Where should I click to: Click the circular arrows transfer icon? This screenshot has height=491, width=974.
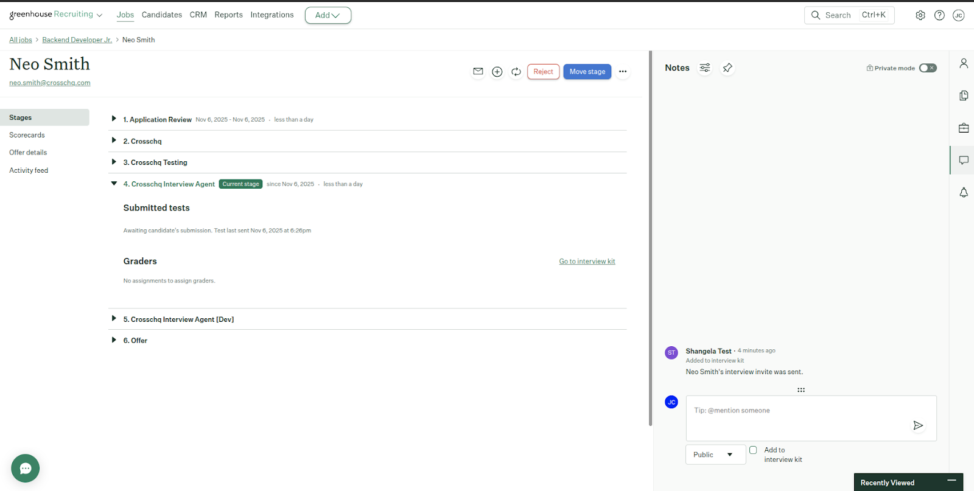(x=516, y=72)
